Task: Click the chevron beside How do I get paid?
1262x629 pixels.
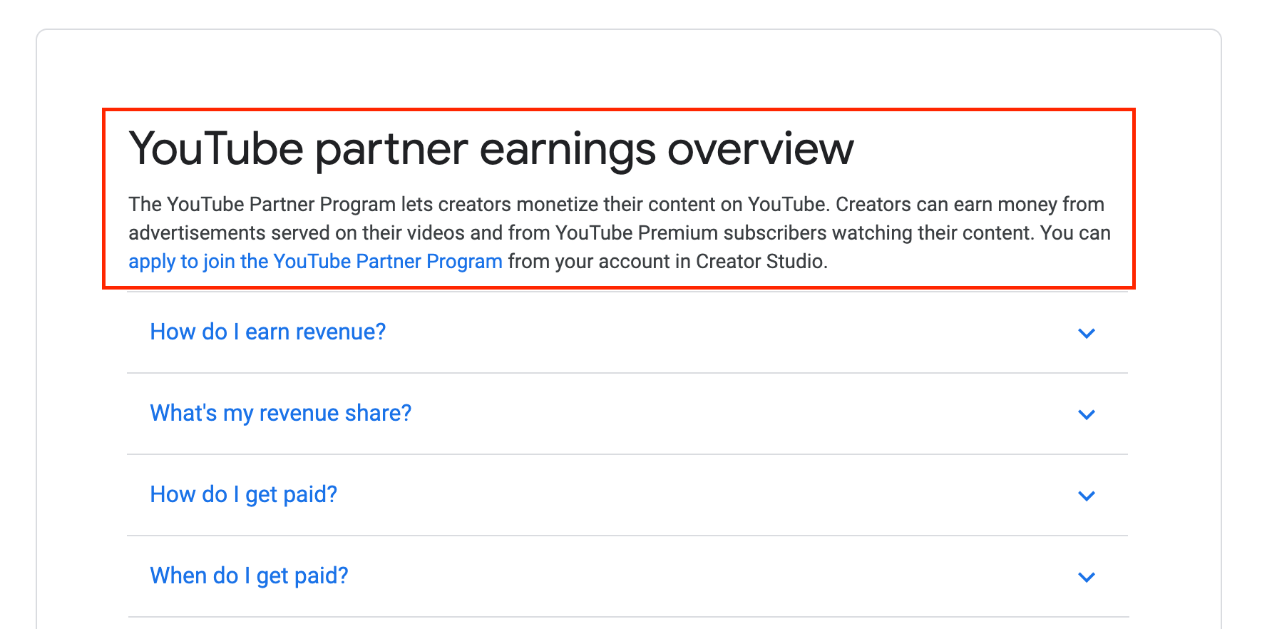Action: (x=1087, y=496)
